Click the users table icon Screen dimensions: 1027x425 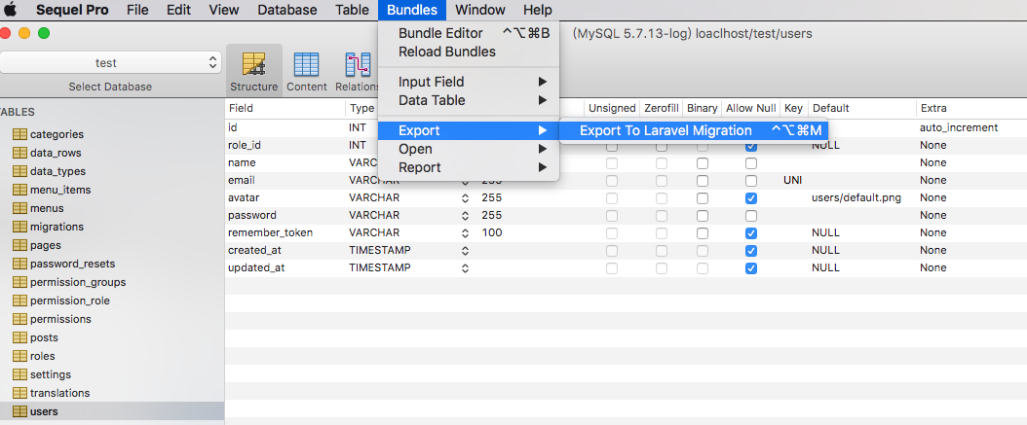pyautogui.click(x=20, y=411)
